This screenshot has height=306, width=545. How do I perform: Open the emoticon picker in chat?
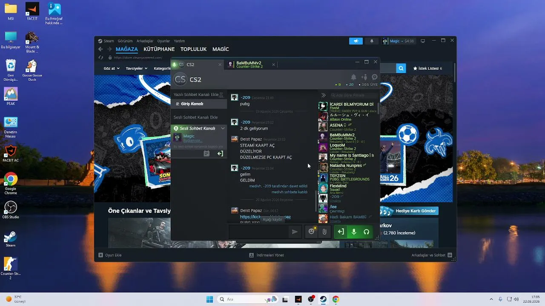[312, 232]
